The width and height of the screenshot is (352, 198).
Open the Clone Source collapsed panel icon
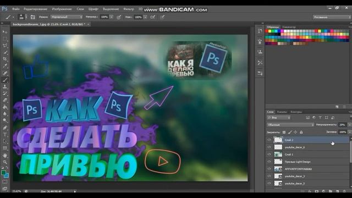260,52
